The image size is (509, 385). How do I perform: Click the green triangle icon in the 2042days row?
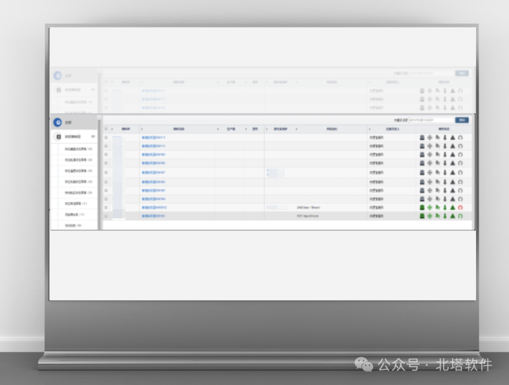point(452,207)
